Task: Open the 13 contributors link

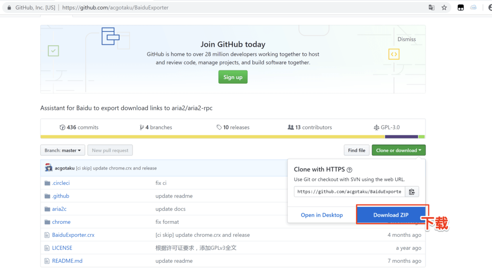Action: click(x=310, y=127)
